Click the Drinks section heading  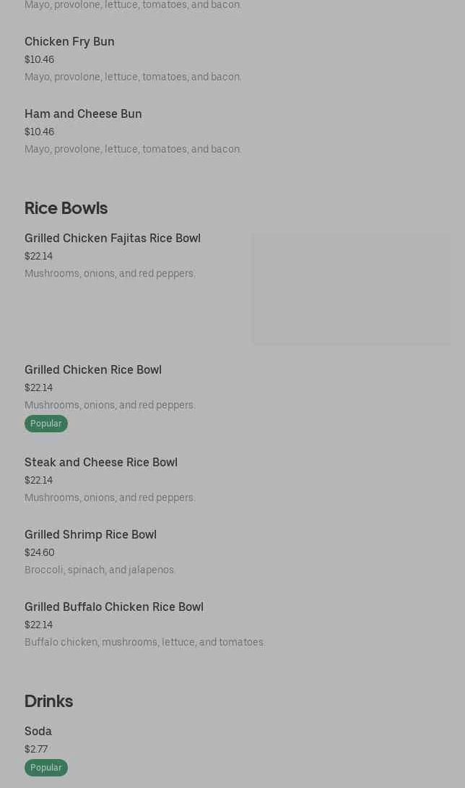click(x=48, y=701)
